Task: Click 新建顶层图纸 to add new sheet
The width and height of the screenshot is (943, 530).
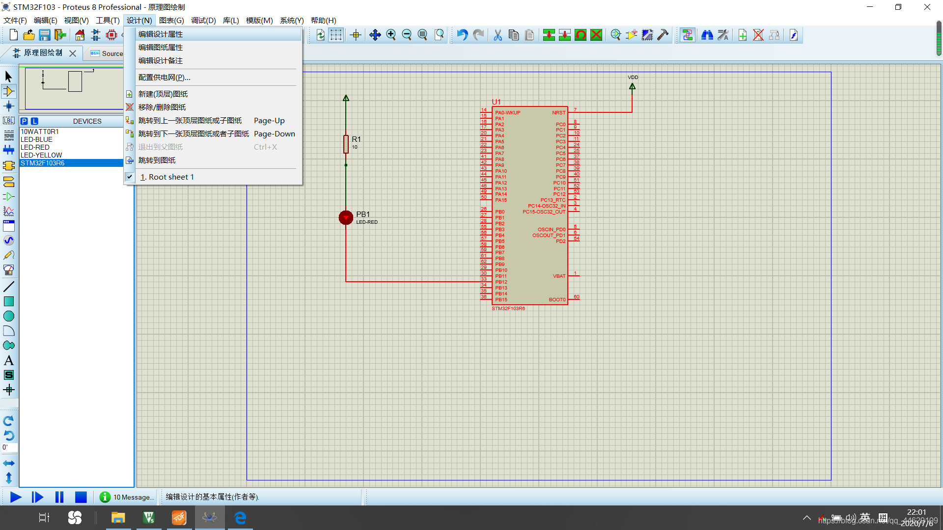Action: pos(163,93)
